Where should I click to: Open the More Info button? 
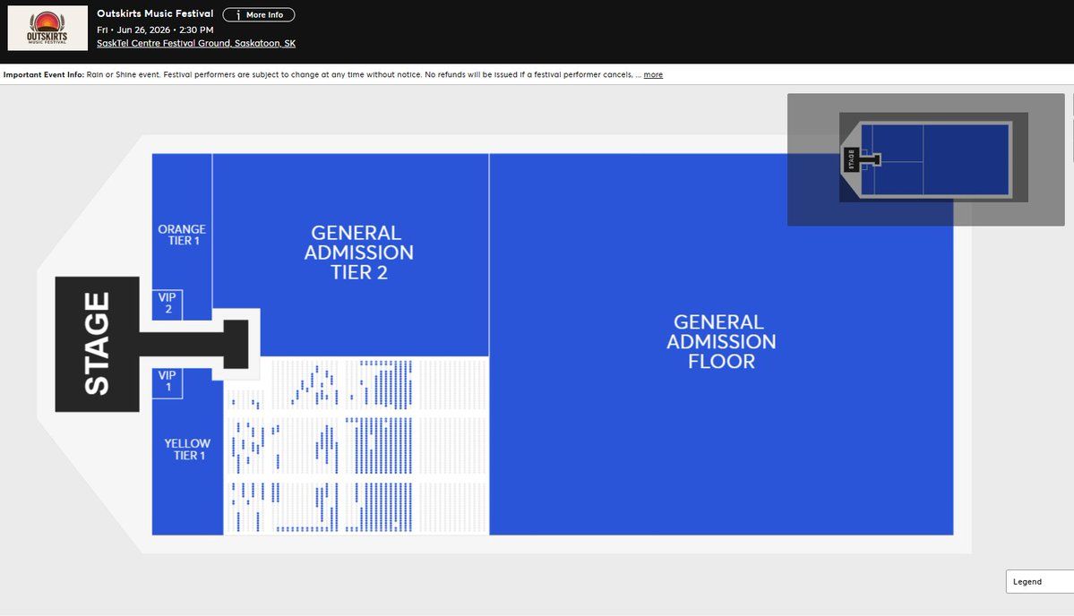[x=258, y=14]
